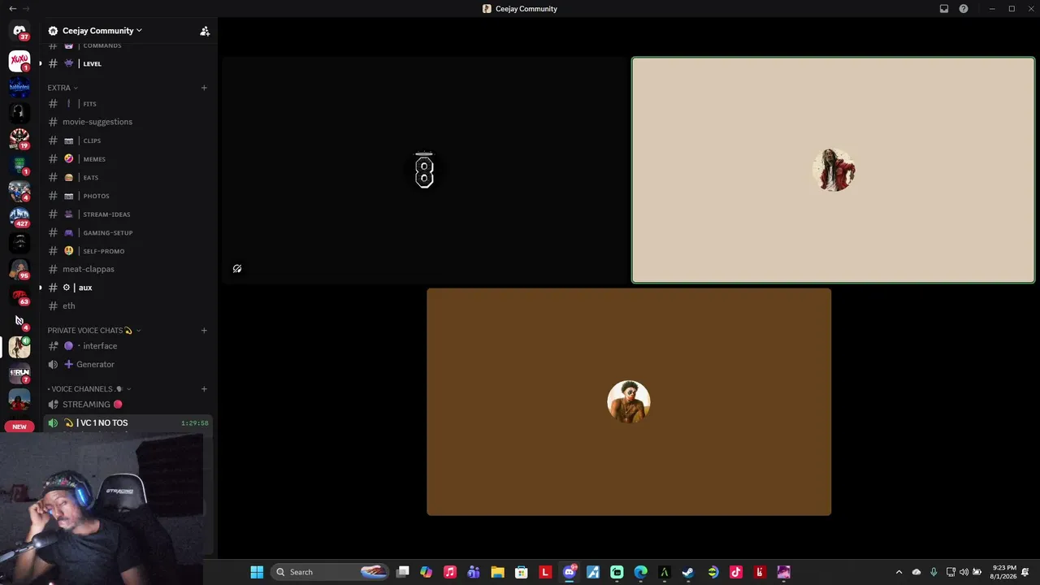The image size is (1040, 585).
Task: Open Microsoft Store from the taskbar
Action: (x=522, y=572)
